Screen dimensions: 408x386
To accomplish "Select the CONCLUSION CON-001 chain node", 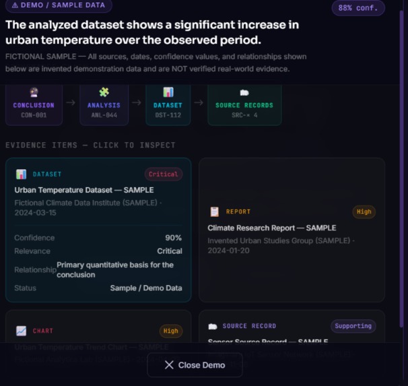I will click(34, 105).
